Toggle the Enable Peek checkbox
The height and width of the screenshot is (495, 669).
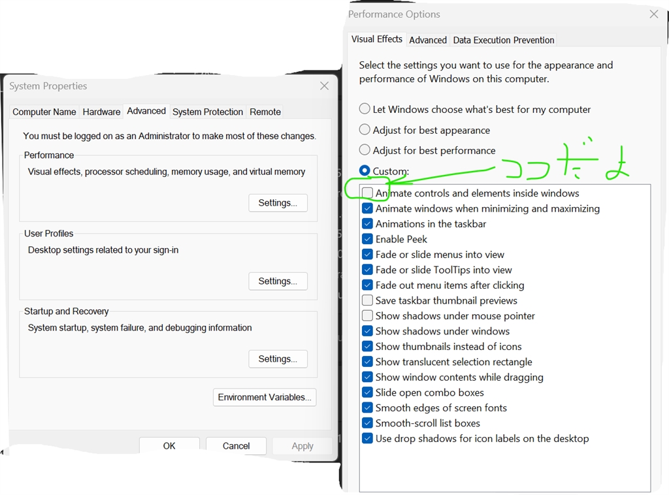367,239
